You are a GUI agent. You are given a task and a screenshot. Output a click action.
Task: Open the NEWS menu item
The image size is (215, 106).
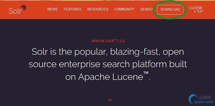point(53,9)
